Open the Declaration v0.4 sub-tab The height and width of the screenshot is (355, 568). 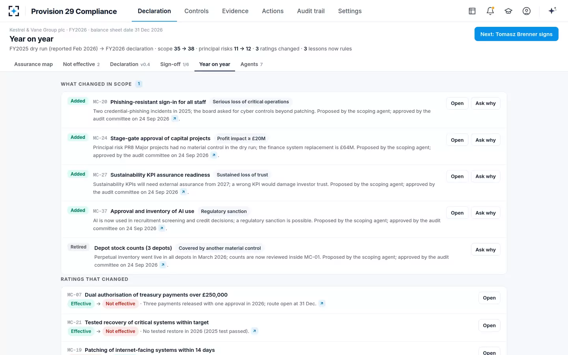[130, 64]
